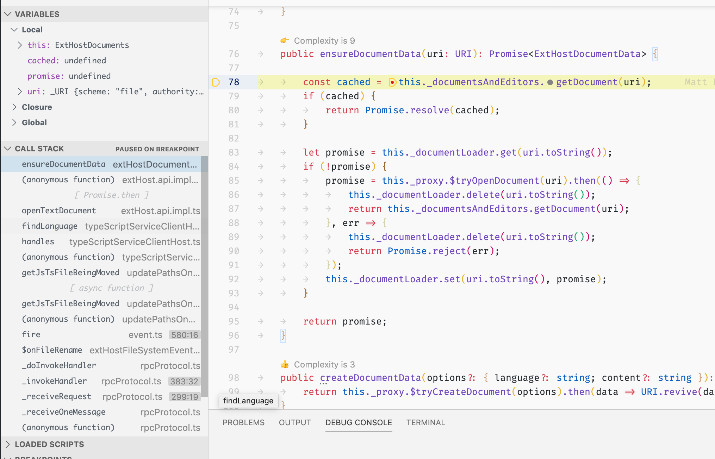The width and height of the screenshot is (715, 459).
Task: Expand the Global variables section
Action: 14,122
